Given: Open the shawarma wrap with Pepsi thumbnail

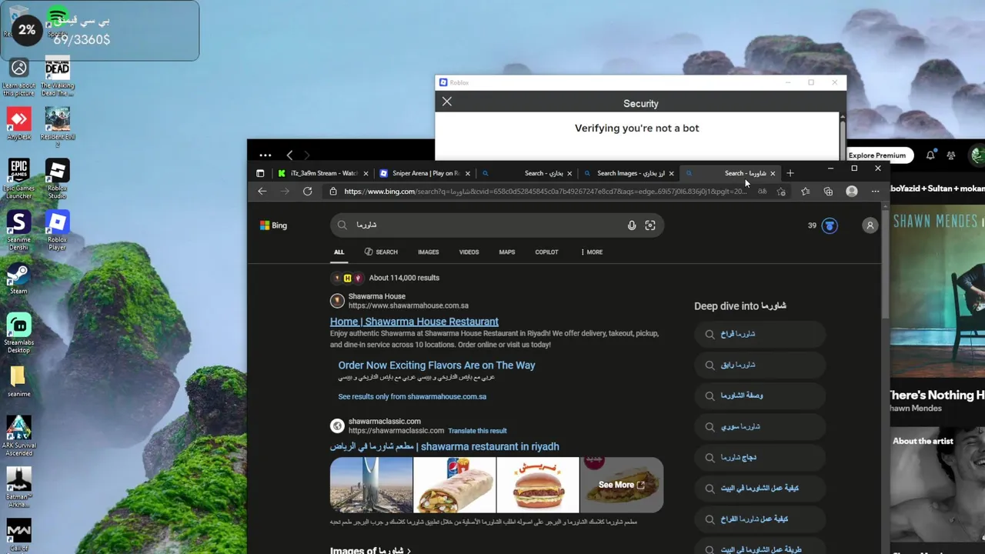Looking at the screenshot, I should tap(455, 485).
